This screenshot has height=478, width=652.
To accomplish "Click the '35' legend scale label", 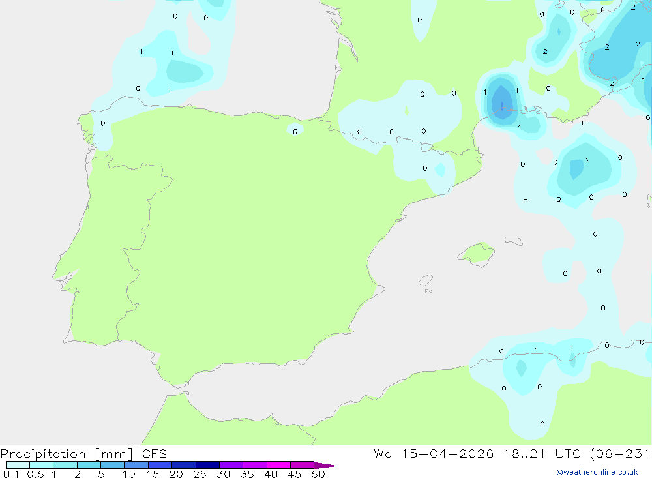I will coord(247,474).
